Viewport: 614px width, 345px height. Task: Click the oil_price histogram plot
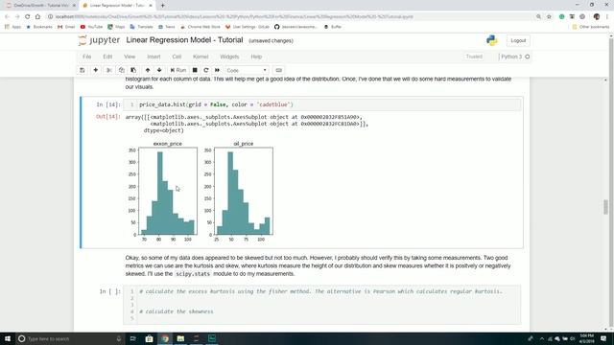(x=244, y=192)
